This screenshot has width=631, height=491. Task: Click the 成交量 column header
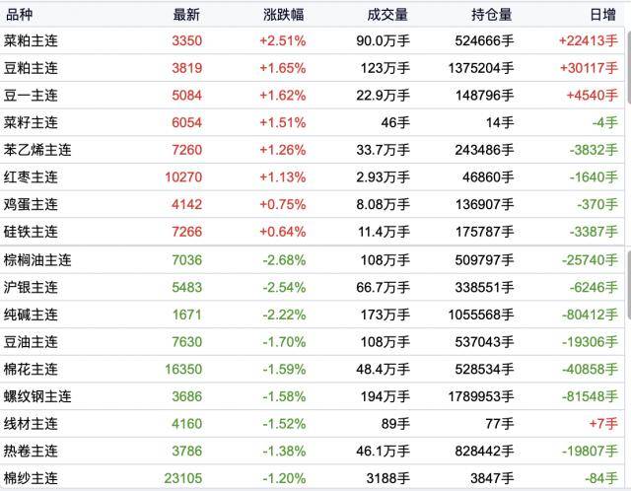click(x=387, y=15)
